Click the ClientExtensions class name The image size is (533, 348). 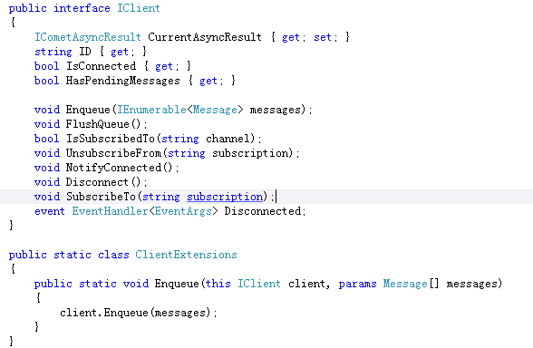click(x=187, y=255)
